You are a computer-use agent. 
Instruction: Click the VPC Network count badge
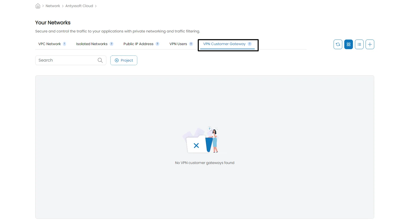pos(64,44)
